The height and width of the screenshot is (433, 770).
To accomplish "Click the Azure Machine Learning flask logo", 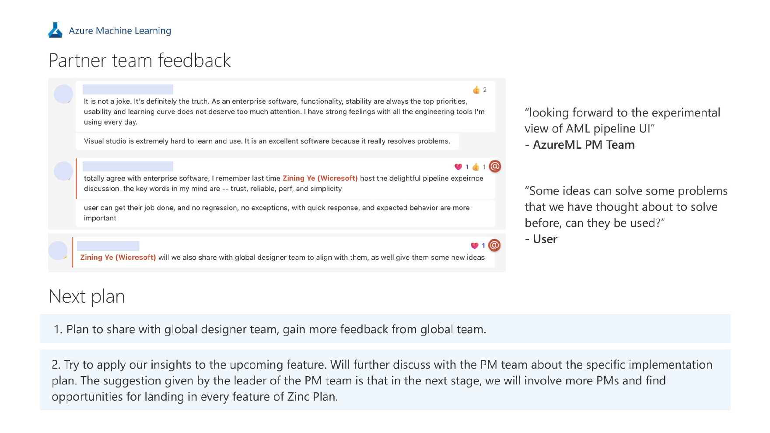I will pyautogui.click(x=55, y=30).
